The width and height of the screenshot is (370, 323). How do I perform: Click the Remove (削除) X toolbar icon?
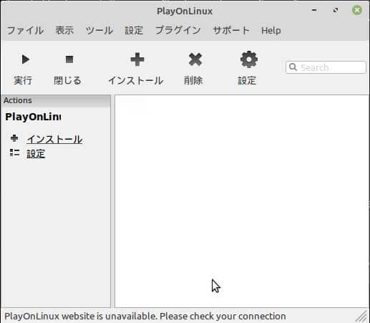tap(195, 59)
